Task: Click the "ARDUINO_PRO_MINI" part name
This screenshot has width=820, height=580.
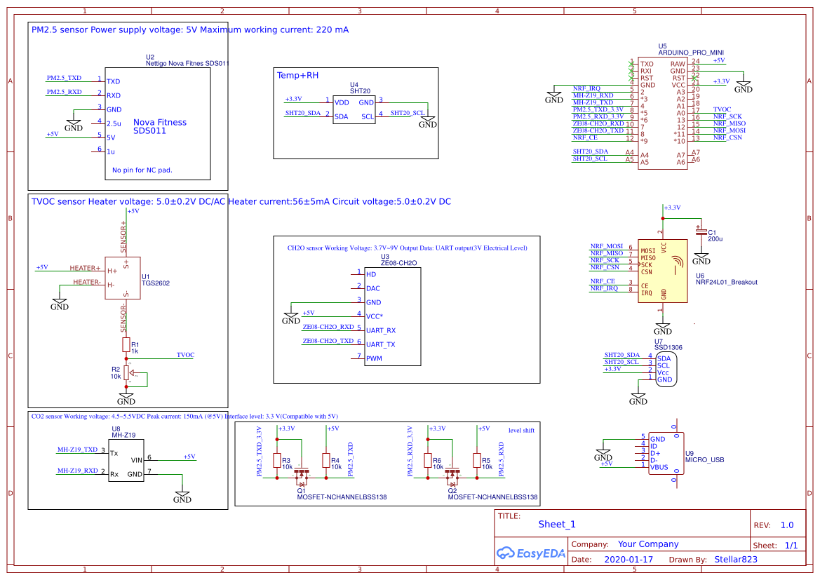Action: (691, 53)
